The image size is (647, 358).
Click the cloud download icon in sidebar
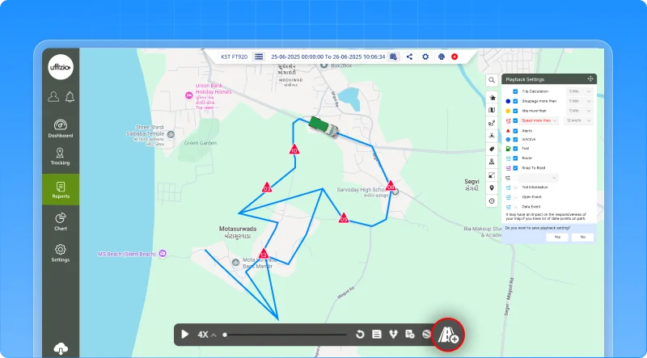point(61,349)
